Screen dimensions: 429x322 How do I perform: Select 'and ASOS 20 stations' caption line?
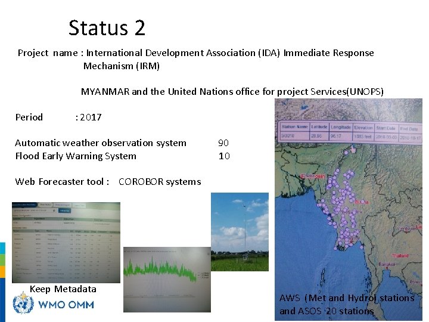coord(327,311)
